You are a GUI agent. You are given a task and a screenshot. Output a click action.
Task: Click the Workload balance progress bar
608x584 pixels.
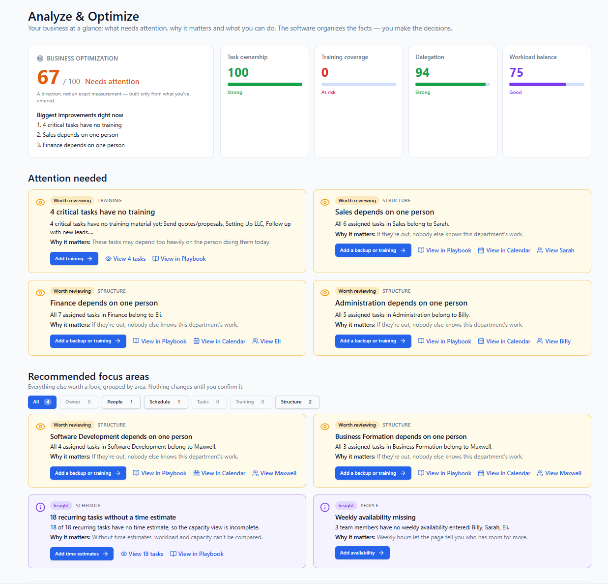click(x=547, y=85)
